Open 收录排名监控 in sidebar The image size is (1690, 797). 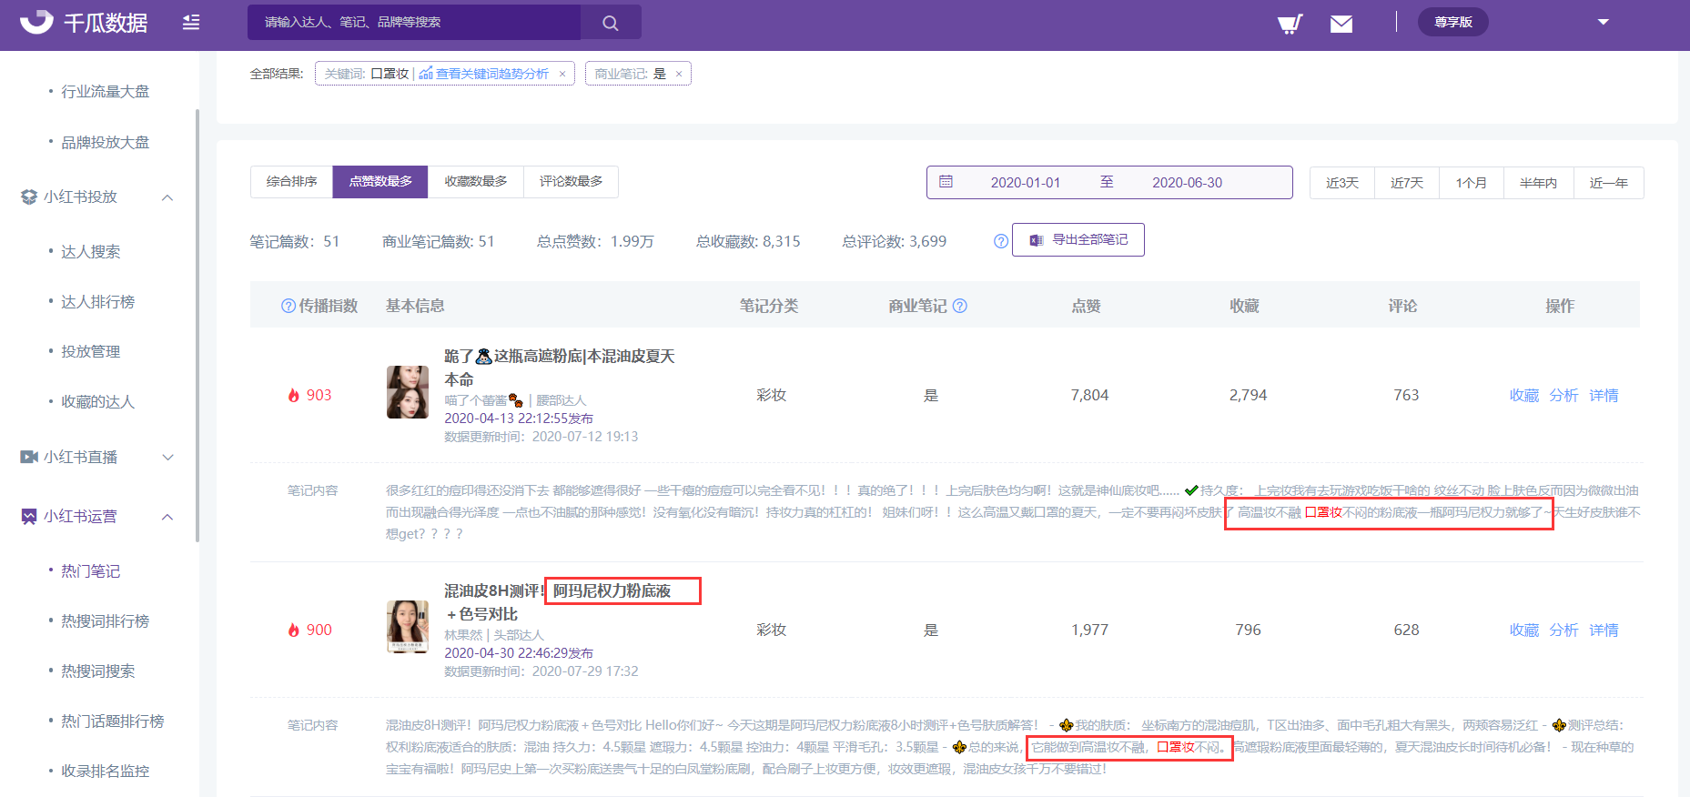coord(105,771)
